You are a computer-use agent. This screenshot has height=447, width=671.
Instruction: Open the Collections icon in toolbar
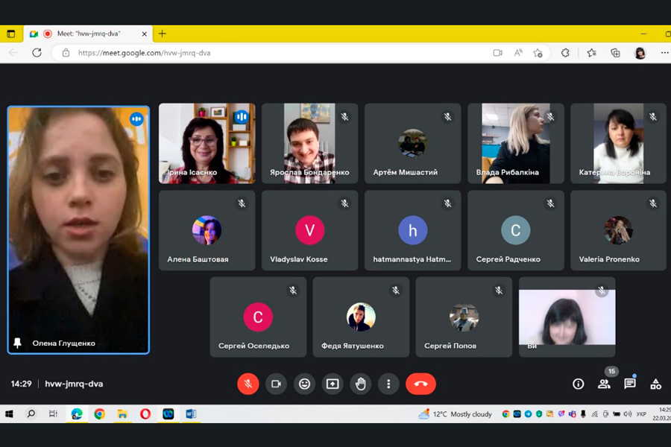[x=615, y=53]
